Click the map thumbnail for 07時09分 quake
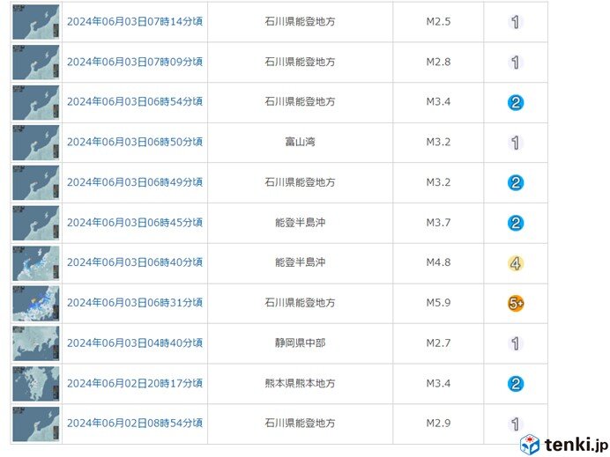Image resolution: width=610 pixels, height=457 pixels. click(x=36, y=63)
